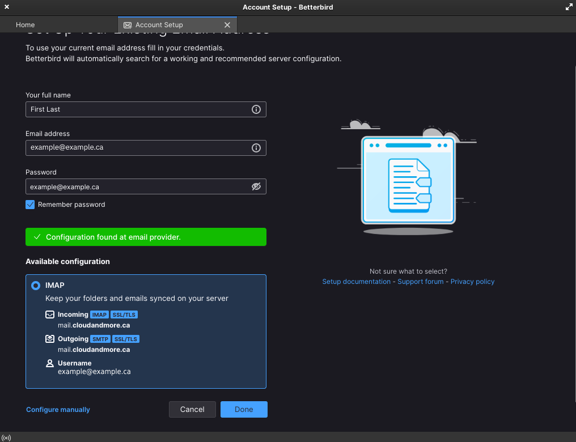576x442 pixels.
Task: Click the Cancel button
Action: (x=192, y=409)
